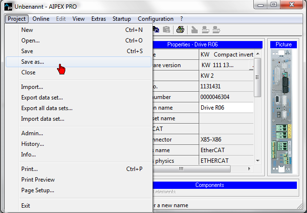307x213 pixels.
Task: Click the 'Properties - Drive R06' header
Action: 207,44
